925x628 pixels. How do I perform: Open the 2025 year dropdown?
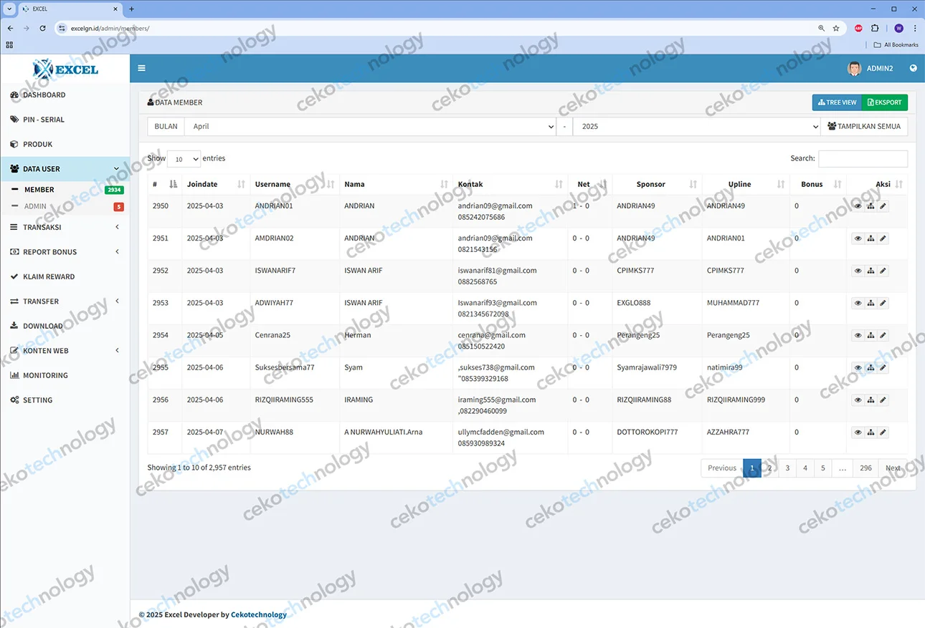(696, 126)
